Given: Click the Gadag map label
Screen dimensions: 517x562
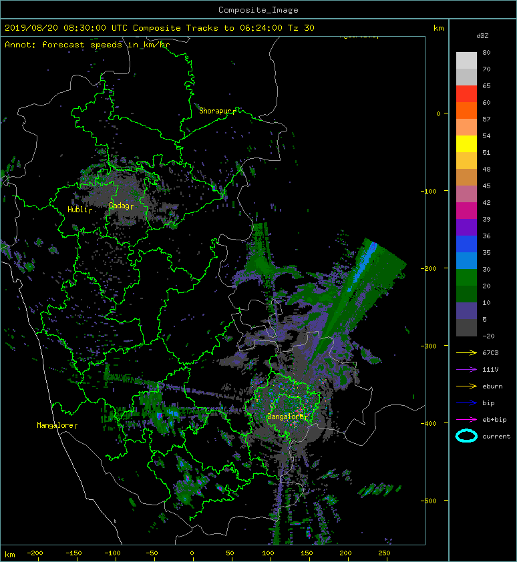Looking at the screenshot, I should (x=119, y=206).
